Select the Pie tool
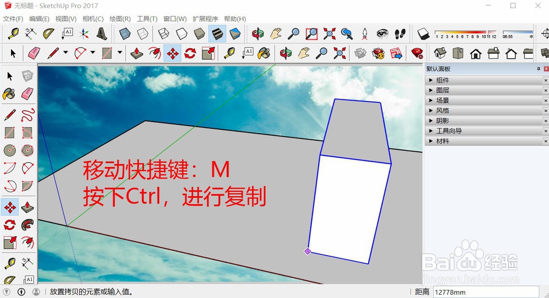Image resolution: width=549 pixels, height=298 pixels. click(x=27, y=186)
